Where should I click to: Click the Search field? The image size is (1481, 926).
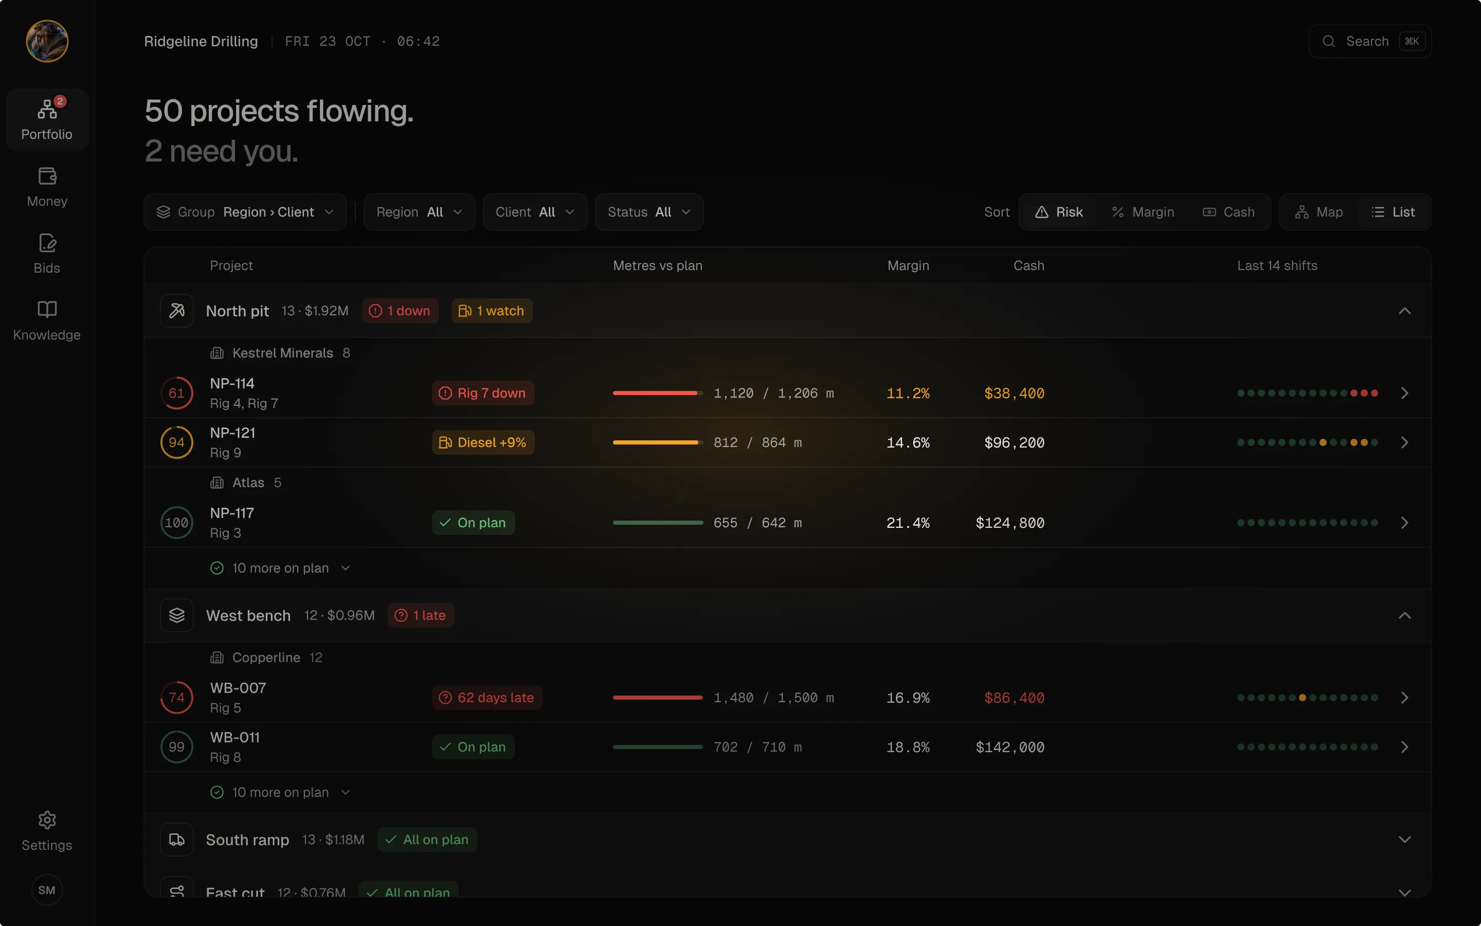point(1369,41)
